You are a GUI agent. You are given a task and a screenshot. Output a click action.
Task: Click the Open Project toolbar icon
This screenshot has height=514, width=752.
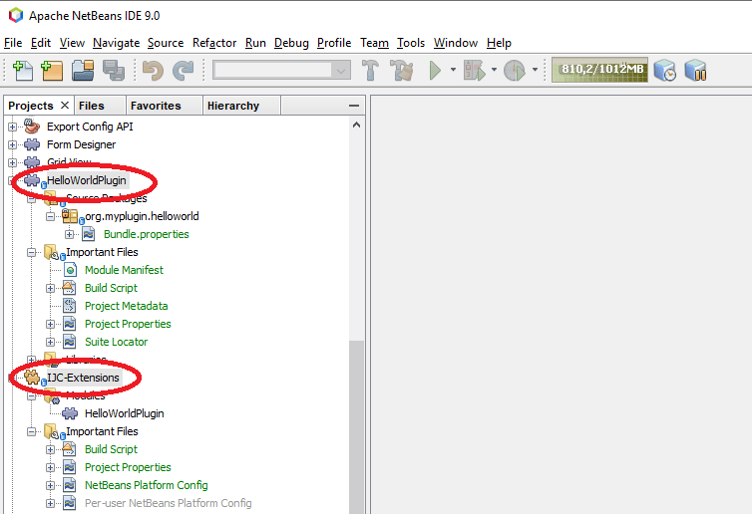click(x=82, y=70)
